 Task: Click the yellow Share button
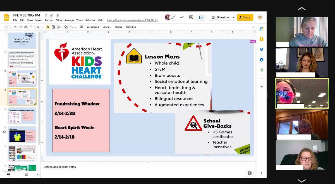point(245,17)
